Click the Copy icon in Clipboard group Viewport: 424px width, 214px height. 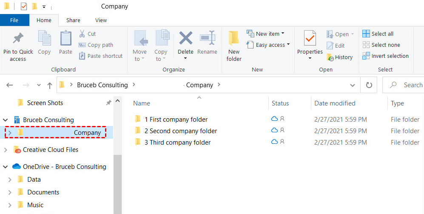click(x=44, y=38)
